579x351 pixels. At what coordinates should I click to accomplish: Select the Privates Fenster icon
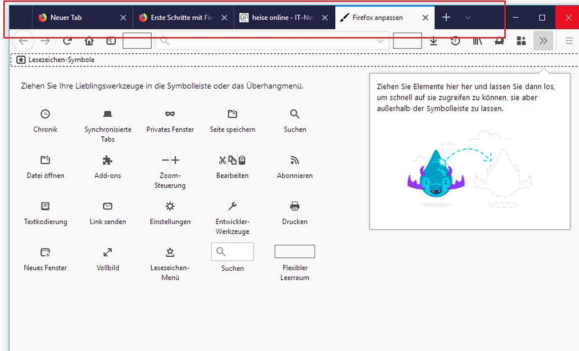click(170, 114)
